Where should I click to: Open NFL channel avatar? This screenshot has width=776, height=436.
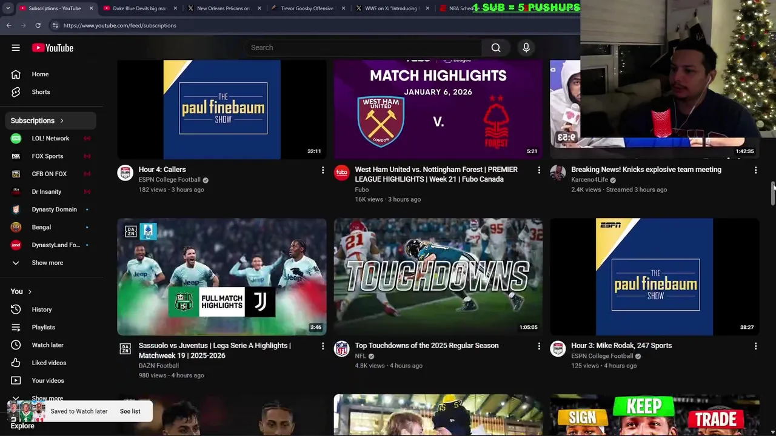pyautogui.click(x=341, y=349)
